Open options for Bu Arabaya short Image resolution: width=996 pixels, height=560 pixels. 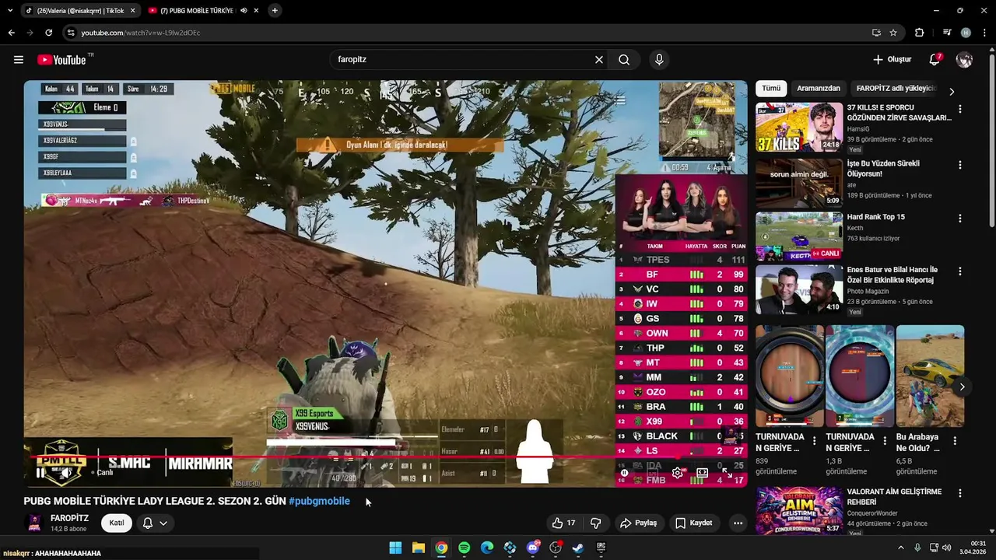pyautogui.click(x=955, y=441)
